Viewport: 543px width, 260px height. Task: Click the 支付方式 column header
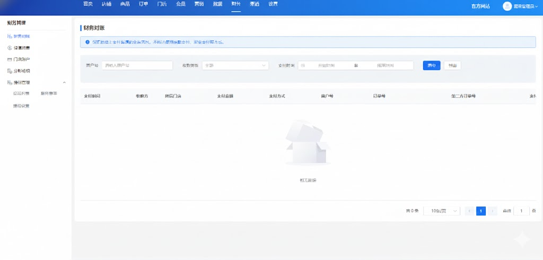[277, 96]
